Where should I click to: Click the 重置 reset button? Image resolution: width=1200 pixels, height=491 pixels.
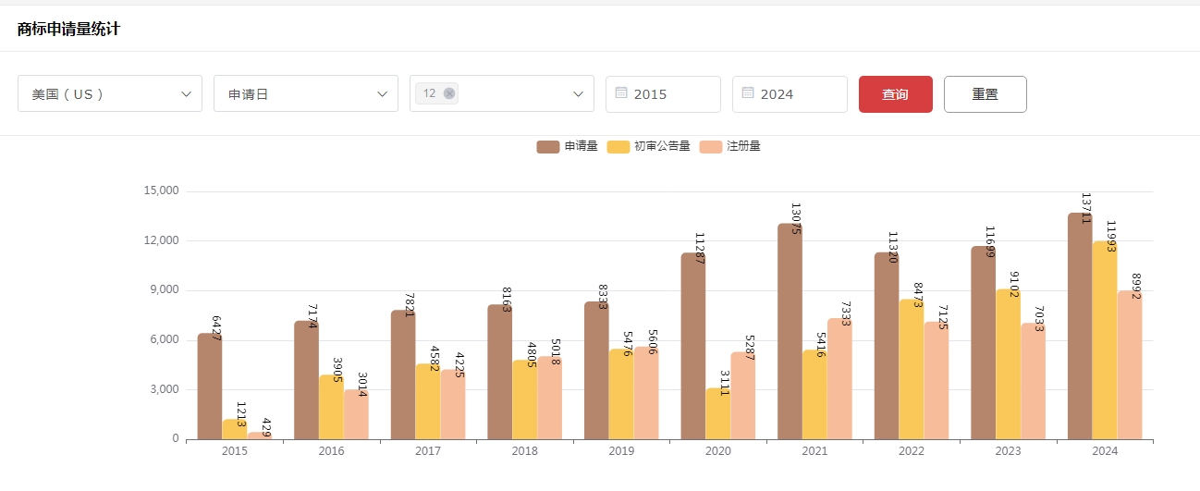pyautogui.click(x=985, y=93)
